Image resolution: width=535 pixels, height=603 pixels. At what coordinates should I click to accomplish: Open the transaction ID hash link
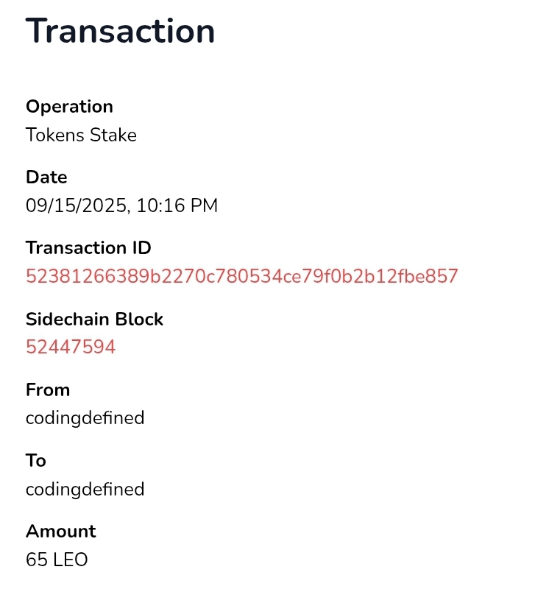click(241, 277)
